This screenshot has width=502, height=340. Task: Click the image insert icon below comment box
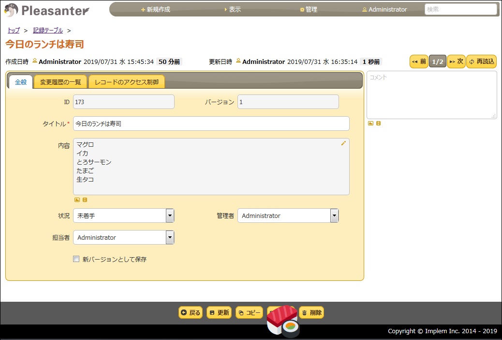pyautogui.click(x=371, y=123)
